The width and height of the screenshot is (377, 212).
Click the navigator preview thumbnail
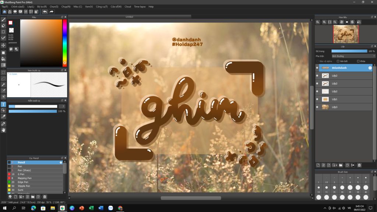coord(346,34)
